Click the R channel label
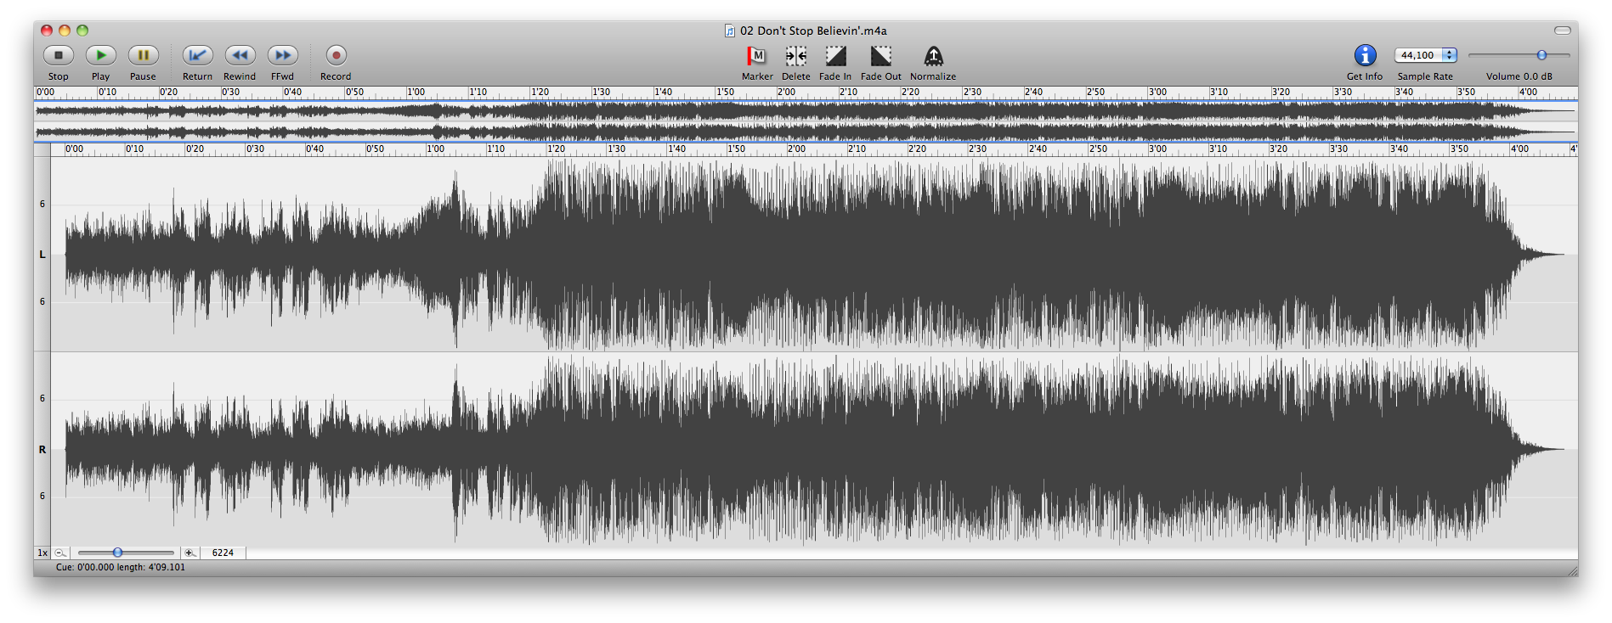The height and width of the screenshot is (623, 1612). pyautogui.click(x=42, y=450)
